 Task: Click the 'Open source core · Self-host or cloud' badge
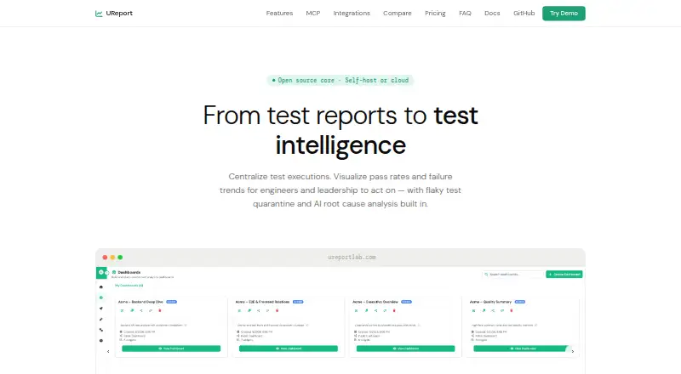[340, 80]
